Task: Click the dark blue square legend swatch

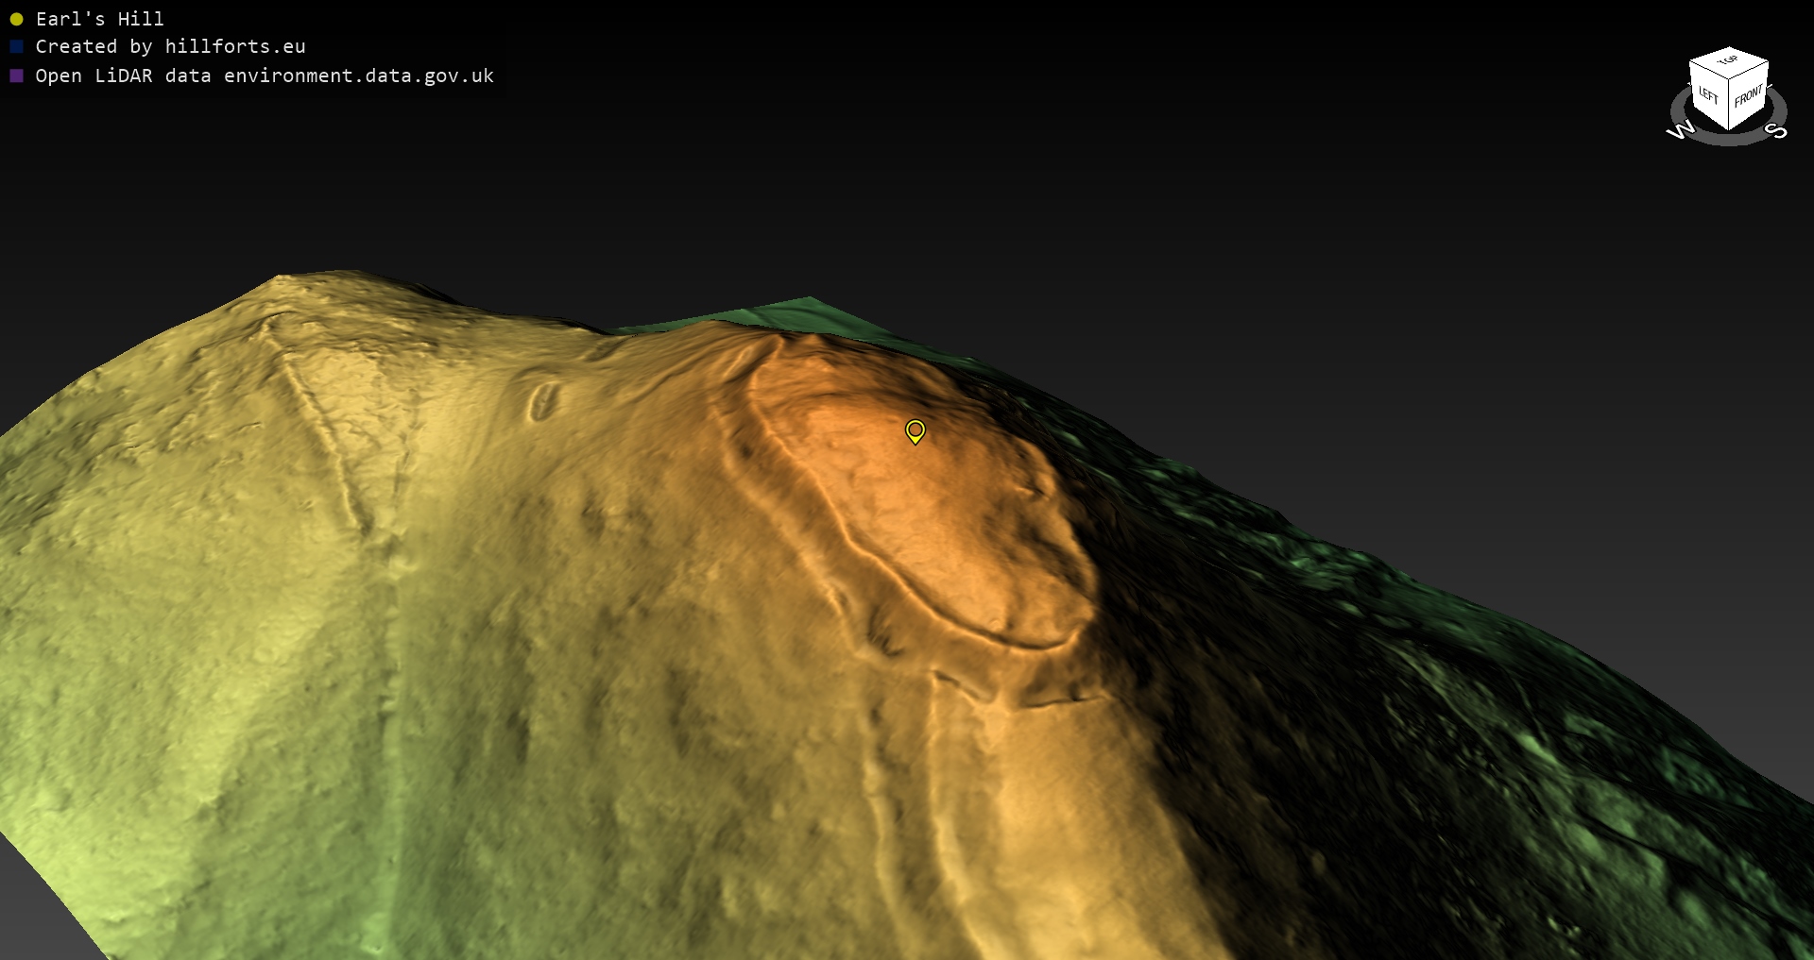Action: (16, 46)
